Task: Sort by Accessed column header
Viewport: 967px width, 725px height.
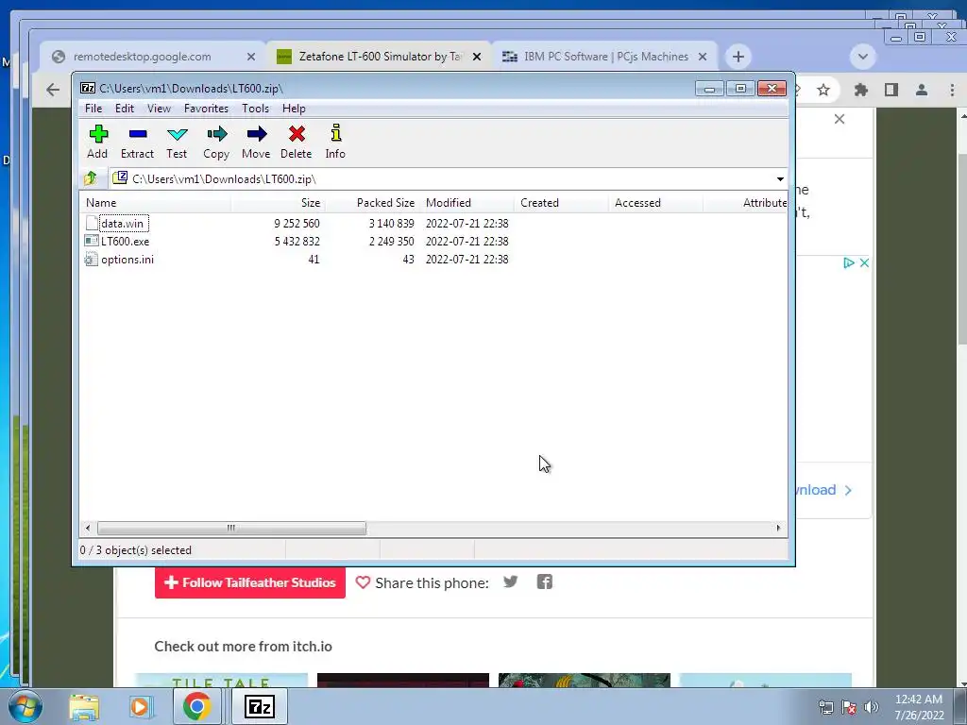Action: point(655,203)
